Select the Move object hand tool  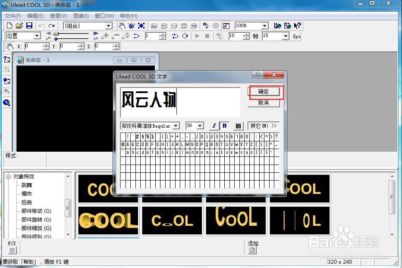(x=122, y=25)
